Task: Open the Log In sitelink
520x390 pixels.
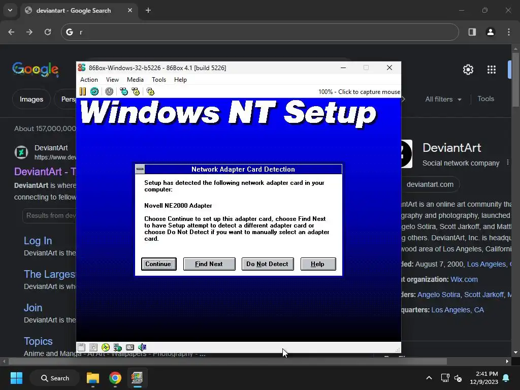Action: tap(38, 240)
